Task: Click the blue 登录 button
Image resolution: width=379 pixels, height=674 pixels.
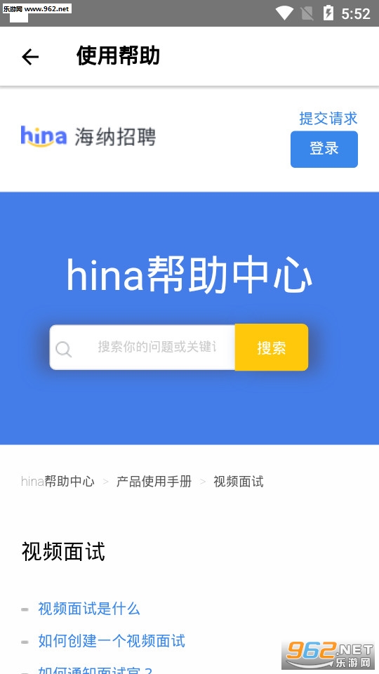Action: point(324,149)
